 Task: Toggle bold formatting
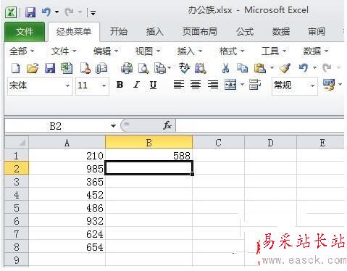[x=120, y=85]
